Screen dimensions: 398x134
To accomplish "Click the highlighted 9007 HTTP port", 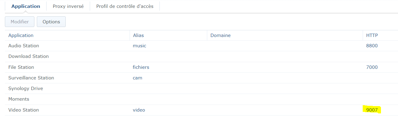I will [372, 110].
